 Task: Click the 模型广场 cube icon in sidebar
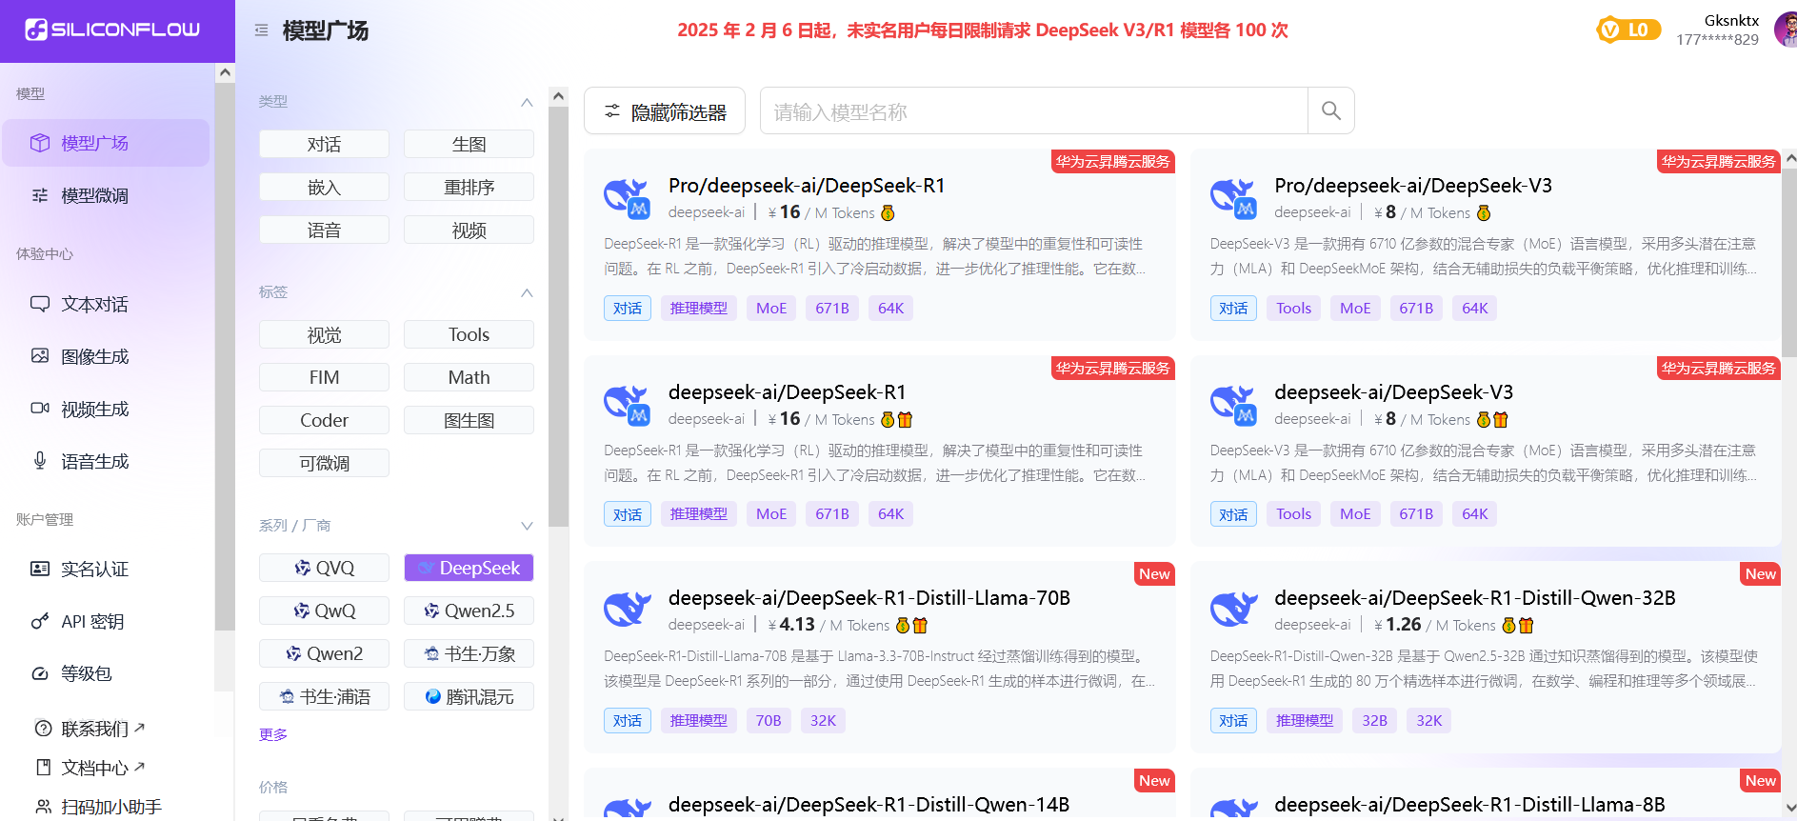(40, 143)
